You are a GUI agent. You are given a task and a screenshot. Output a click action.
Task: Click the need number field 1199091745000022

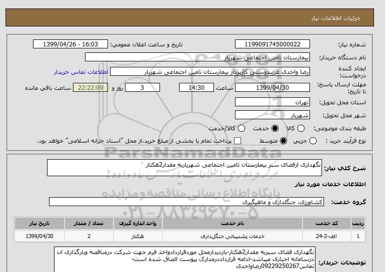click(x=272, y=44)
